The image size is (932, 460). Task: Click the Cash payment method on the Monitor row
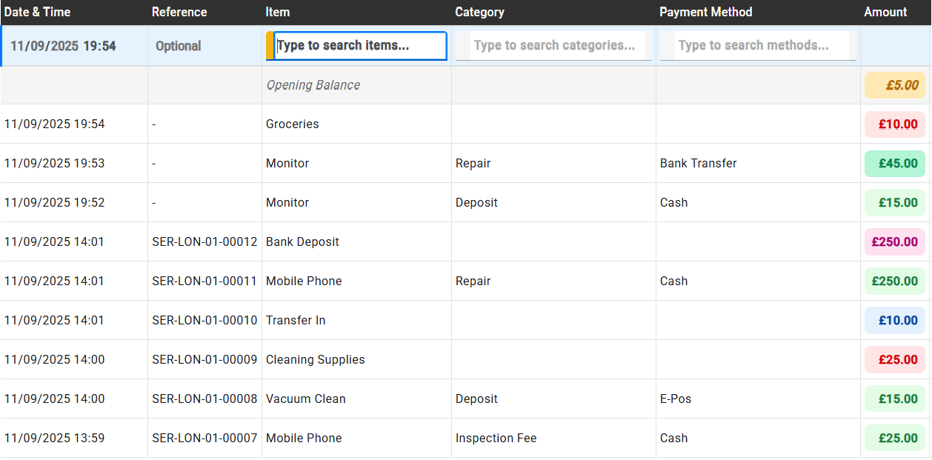673,202
